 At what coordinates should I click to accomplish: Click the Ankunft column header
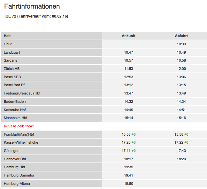[128, 36]
